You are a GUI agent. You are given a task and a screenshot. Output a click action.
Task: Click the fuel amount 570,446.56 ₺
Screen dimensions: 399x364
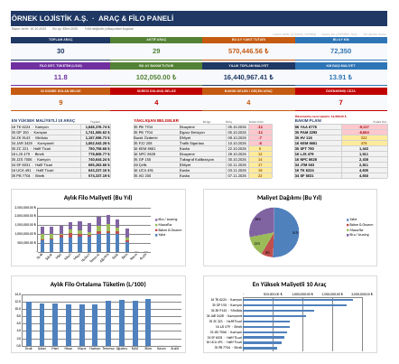click(x=248, y=51)
